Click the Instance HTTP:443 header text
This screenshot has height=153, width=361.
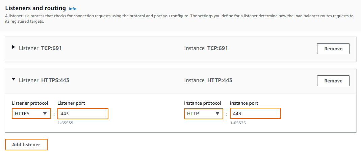(208, 80)
